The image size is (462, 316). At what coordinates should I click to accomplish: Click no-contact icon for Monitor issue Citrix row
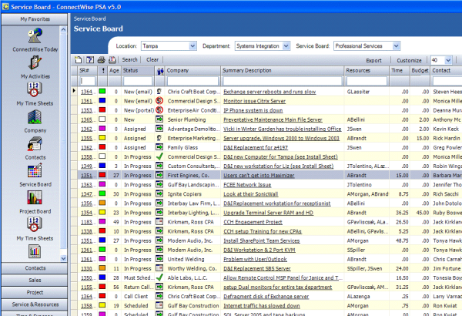(x=159, y=101)
